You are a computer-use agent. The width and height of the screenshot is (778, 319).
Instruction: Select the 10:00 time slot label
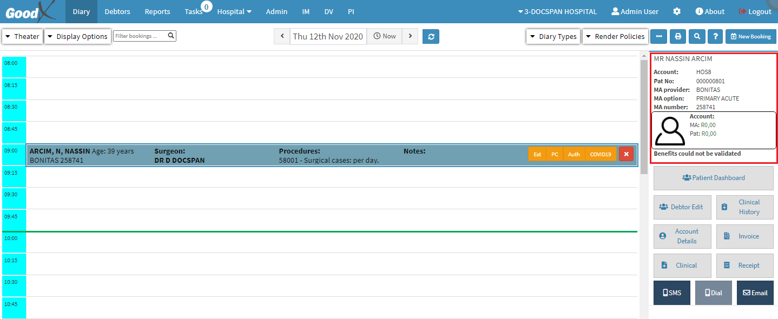(x=11, y=238)
